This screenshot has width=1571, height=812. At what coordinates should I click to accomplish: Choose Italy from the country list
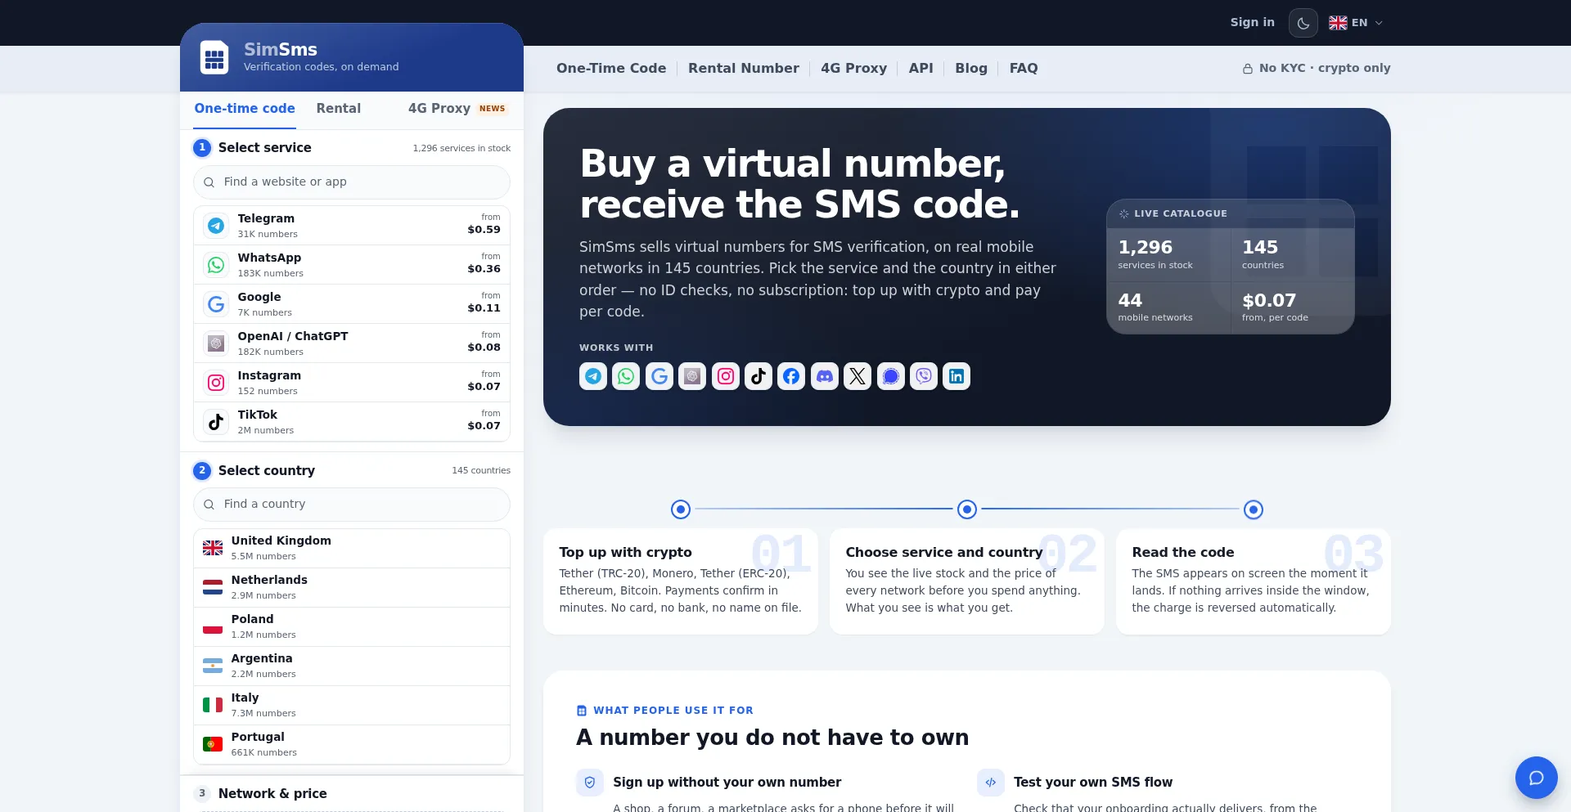pyautogui.click(x=352, y=706)
